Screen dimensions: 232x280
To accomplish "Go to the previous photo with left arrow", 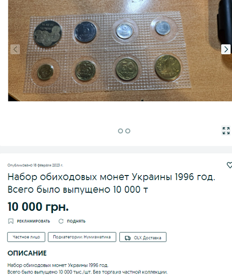I will (15, 49).
